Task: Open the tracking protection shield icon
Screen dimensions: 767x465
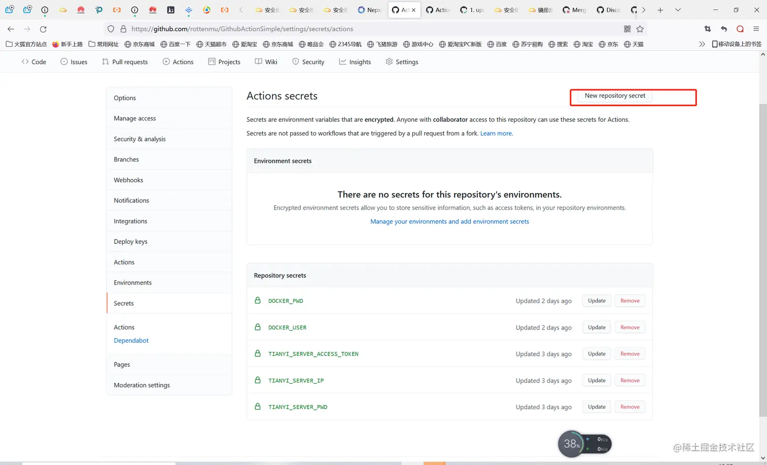Action: (x=111, y=29)
